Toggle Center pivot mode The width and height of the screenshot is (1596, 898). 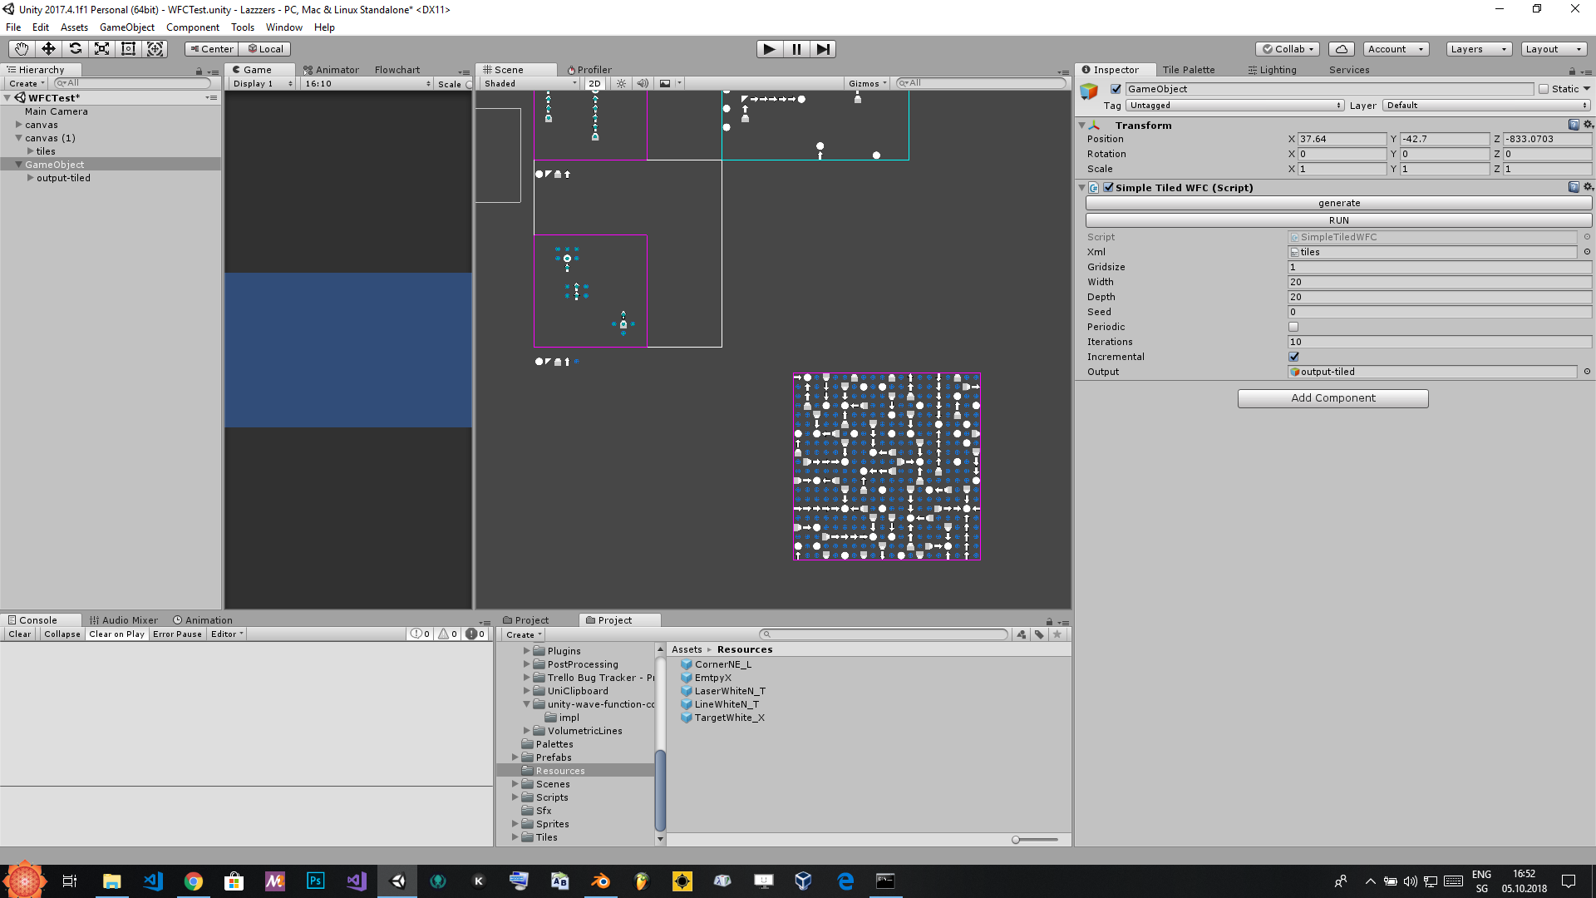[211, 49]
